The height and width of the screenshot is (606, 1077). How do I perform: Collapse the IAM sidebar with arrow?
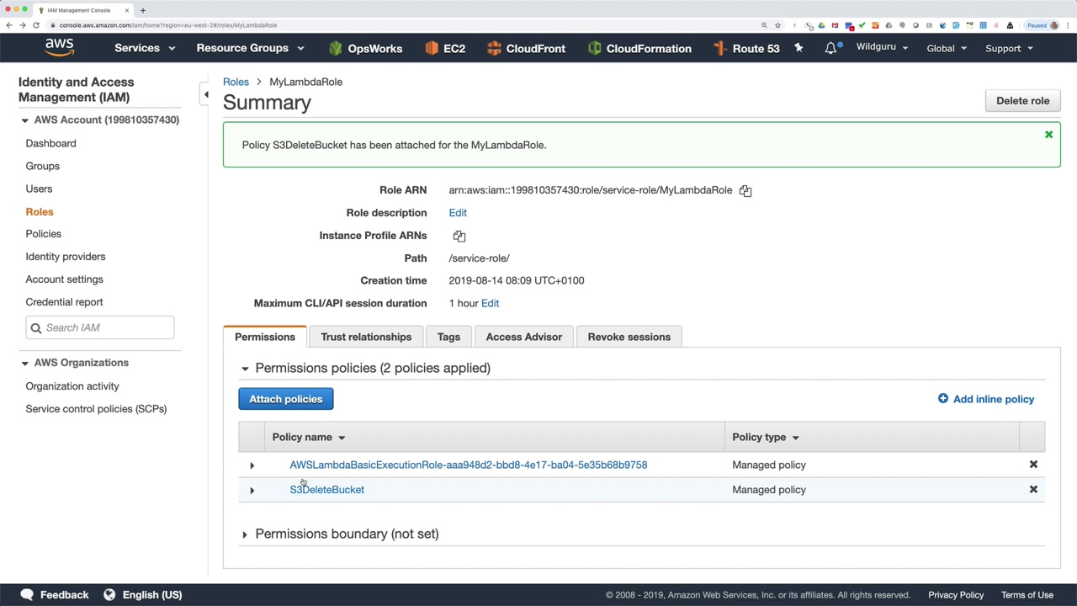coord(206,94)
